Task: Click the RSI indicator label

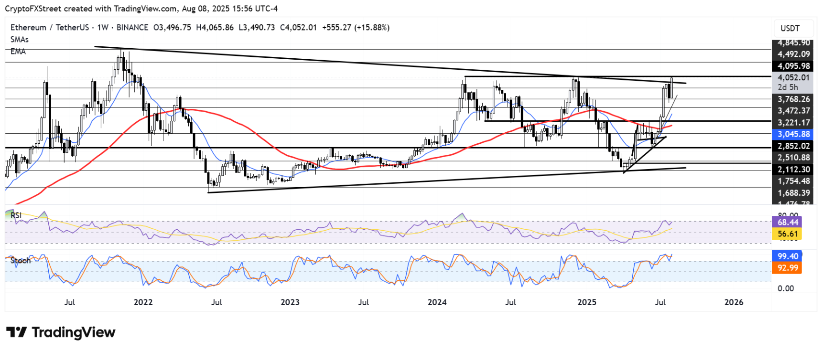Action: click(16, 215)
